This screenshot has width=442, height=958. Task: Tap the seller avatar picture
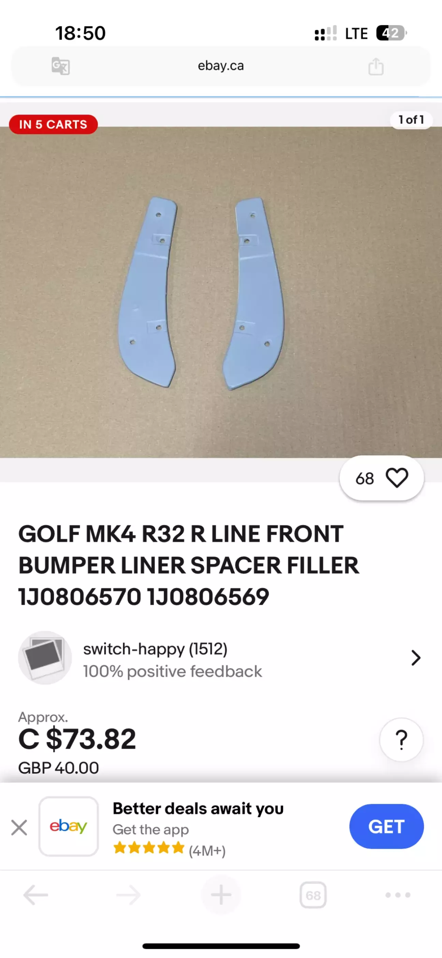[45, 658]
